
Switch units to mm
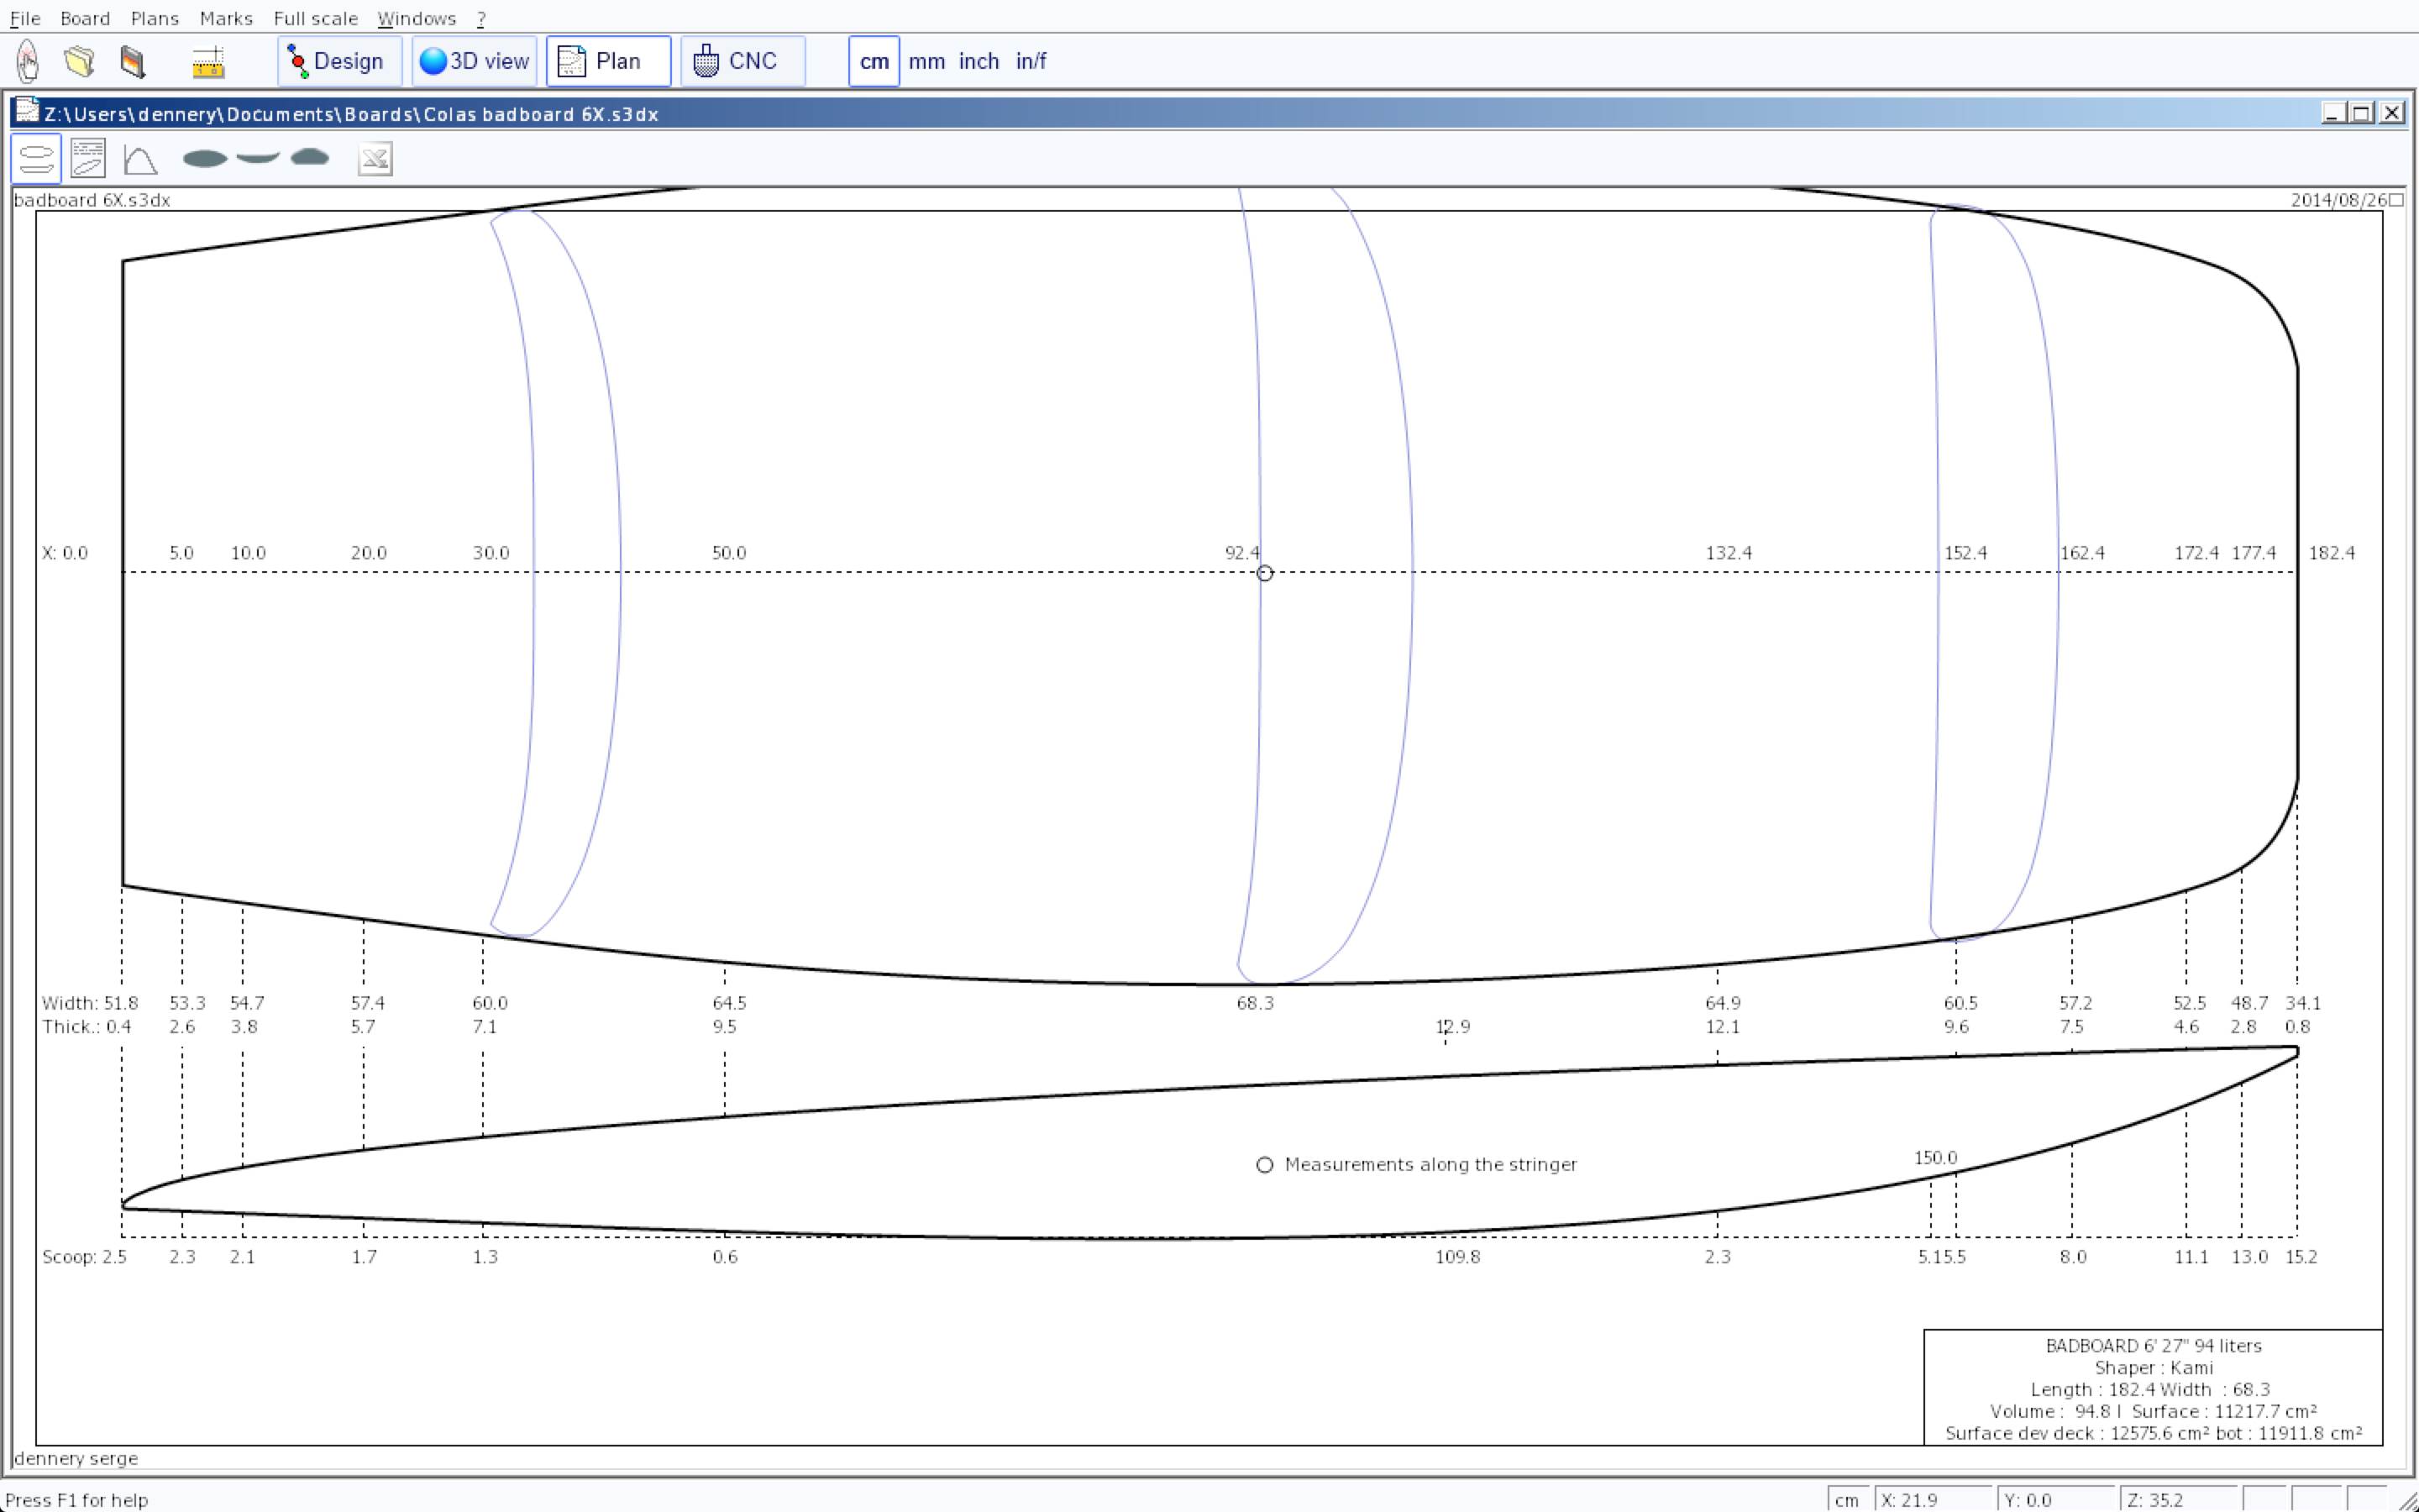[926, 61]
